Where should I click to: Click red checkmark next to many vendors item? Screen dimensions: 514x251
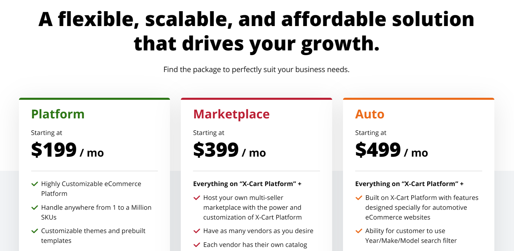pyautogui.click(x=196, y=231)
